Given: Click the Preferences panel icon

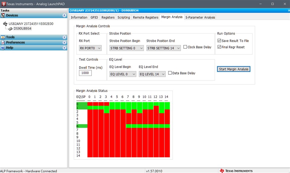Looking at the screenshot, I should (3, 42).
